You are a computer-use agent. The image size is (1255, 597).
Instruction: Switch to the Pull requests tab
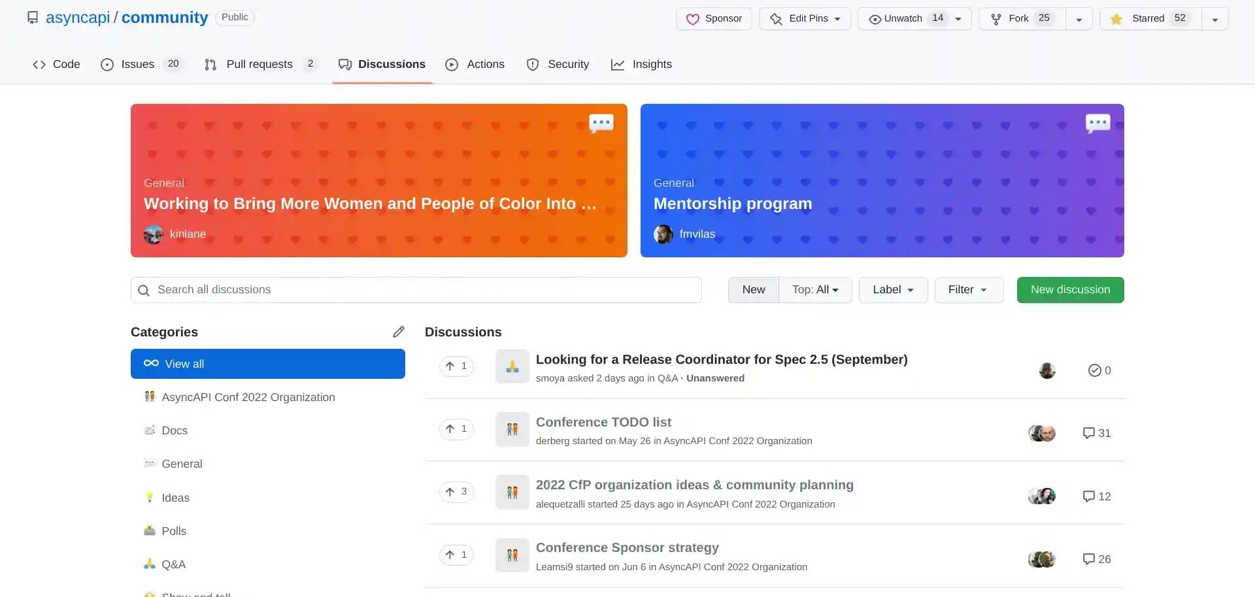(x=259, y=64)
